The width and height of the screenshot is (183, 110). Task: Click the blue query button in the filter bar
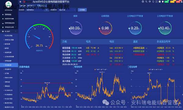82,10
